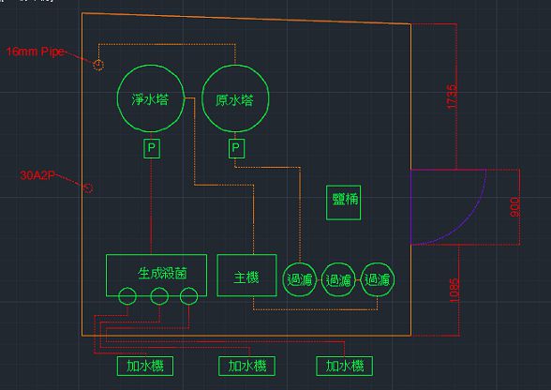This screenshot has height=390, width=551.
Task: Select the 主機 rectangle
Action: point(246,275)
